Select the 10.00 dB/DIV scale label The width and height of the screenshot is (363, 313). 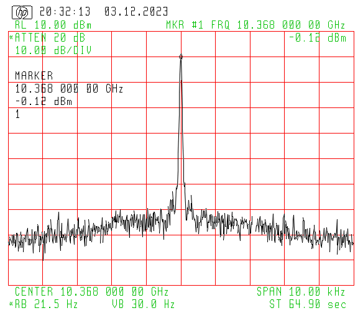pyautogui.click(x=53, y=50)
